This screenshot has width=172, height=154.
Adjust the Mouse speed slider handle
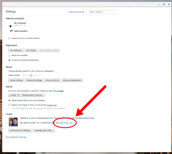(31, 75)
